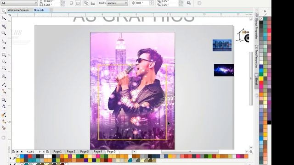This screenshot has height=165, width=294.
Task: Select the Connector tool
Action: tap(4, 91)
